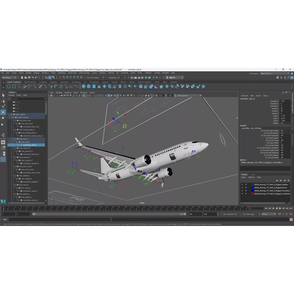Open the Script Editor icon
Image resolution: width=294 pixels, height=294 pixels.
291,220
